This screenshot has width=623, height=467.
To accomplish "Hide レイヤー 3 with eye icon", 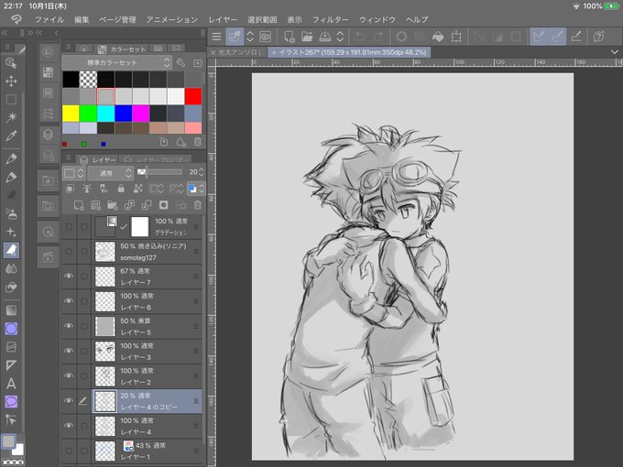I will coord(69,351).
